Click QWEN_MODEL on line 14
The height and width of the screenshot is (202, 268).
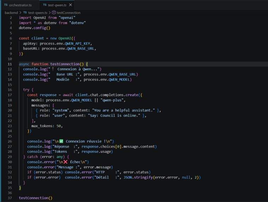(119, 80)
